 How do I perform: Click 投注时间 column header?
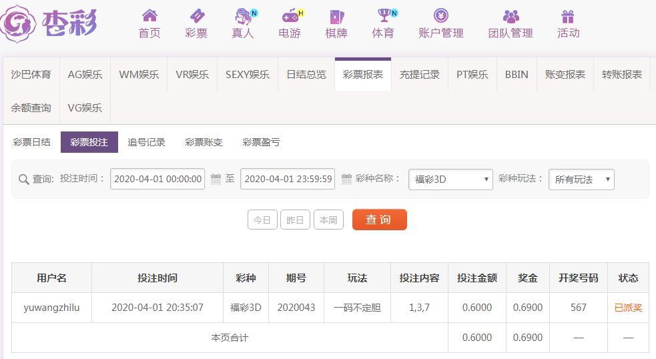tap(157, 278)
